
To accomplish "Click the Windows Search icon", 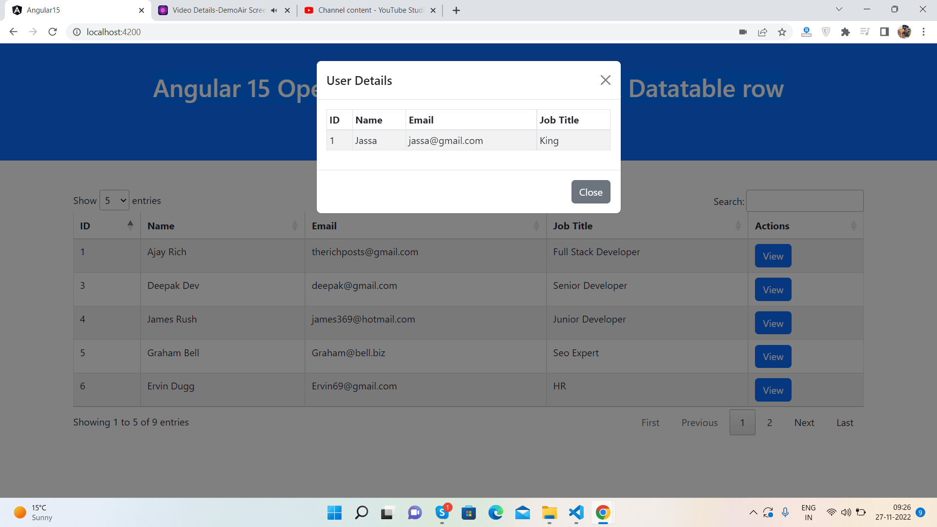I will coord(361,512).
